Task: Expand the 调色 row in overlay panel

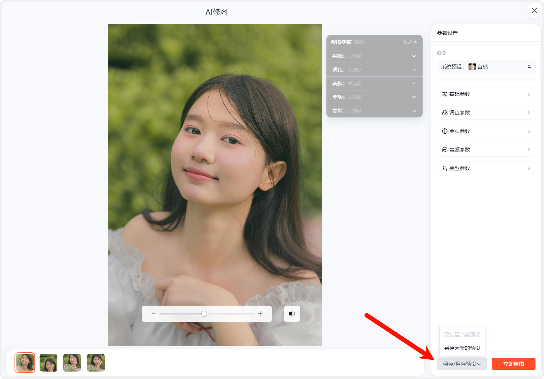Action: pos(414,70)
